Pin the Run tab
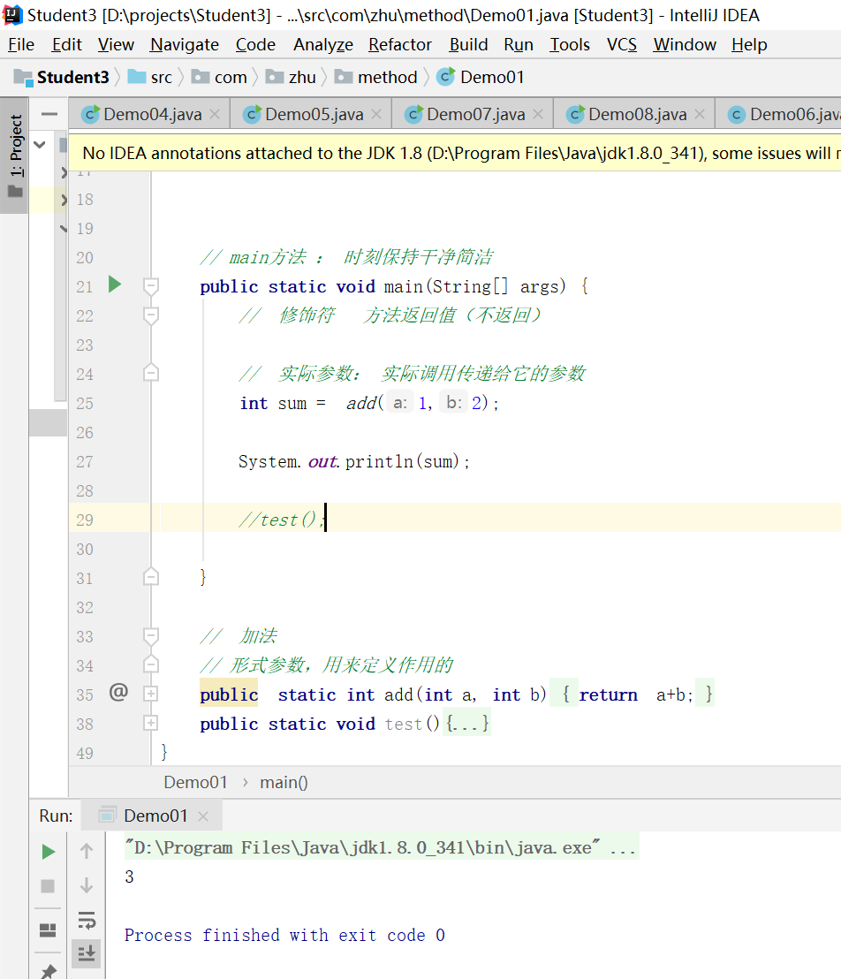Viewport: 841px width, 979px height. pos(48,972)
